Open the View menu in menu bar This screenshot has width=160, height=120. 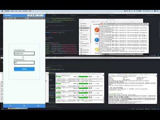coord(20,11)
